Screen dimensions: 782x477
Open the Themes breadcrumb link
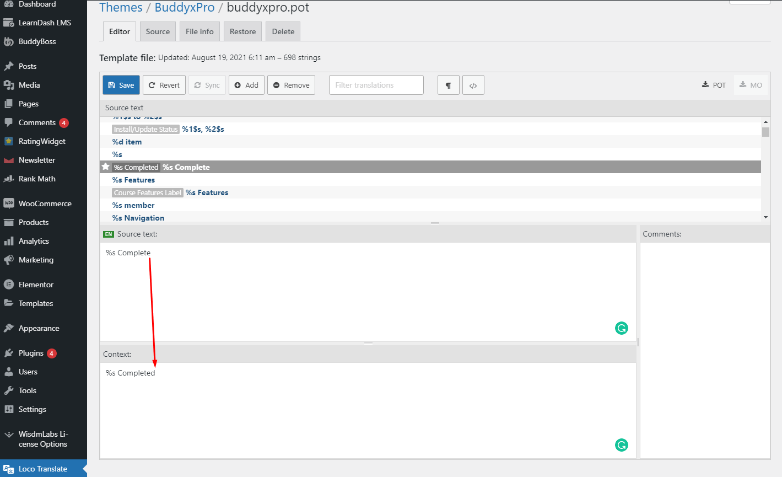click(x=121, y=8)
